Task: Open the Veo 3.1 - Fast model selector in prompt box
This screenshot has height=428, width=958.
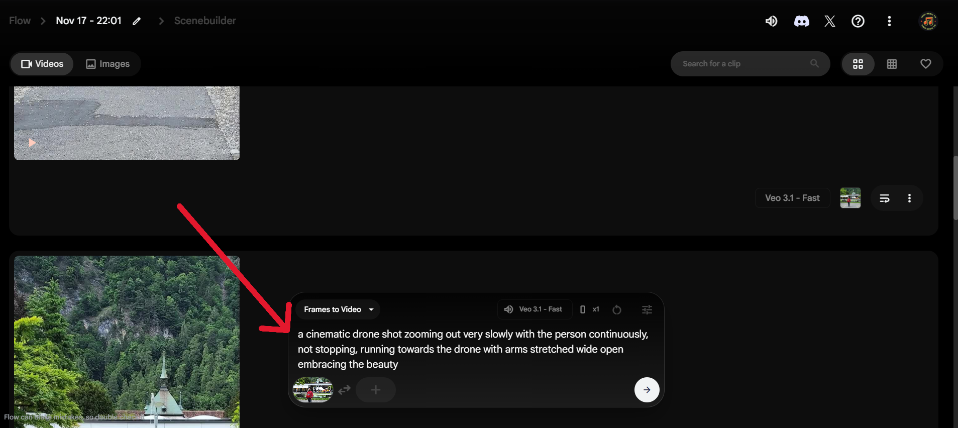Action: pos(535,309)
